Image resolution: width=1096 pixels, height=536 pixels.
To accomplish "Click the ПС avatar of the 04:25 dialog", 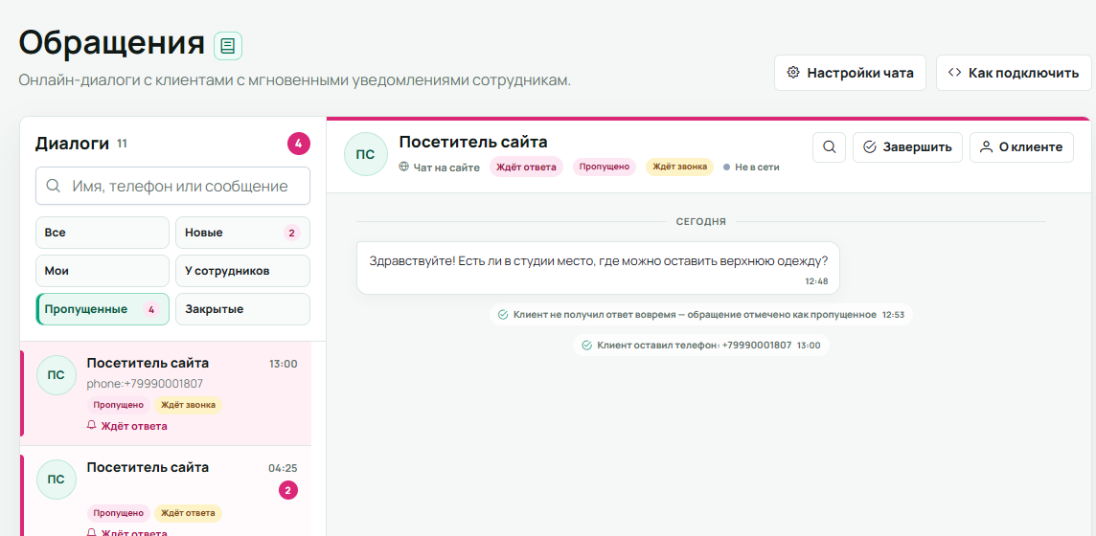I will [x=56, y=480].
